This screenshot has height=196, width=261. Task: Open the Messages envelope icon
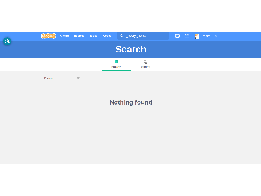[177, 36]
